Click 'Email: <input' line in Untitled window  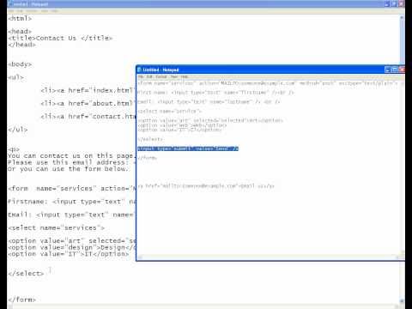(209, 101)
